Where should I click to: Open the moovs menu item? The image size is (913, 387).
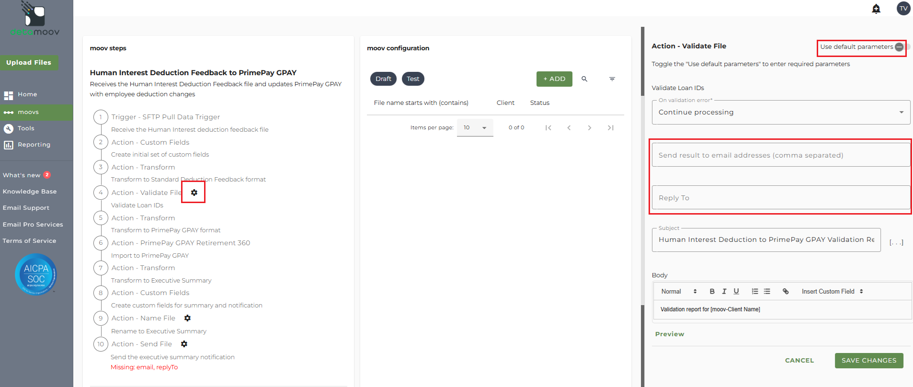36,112
